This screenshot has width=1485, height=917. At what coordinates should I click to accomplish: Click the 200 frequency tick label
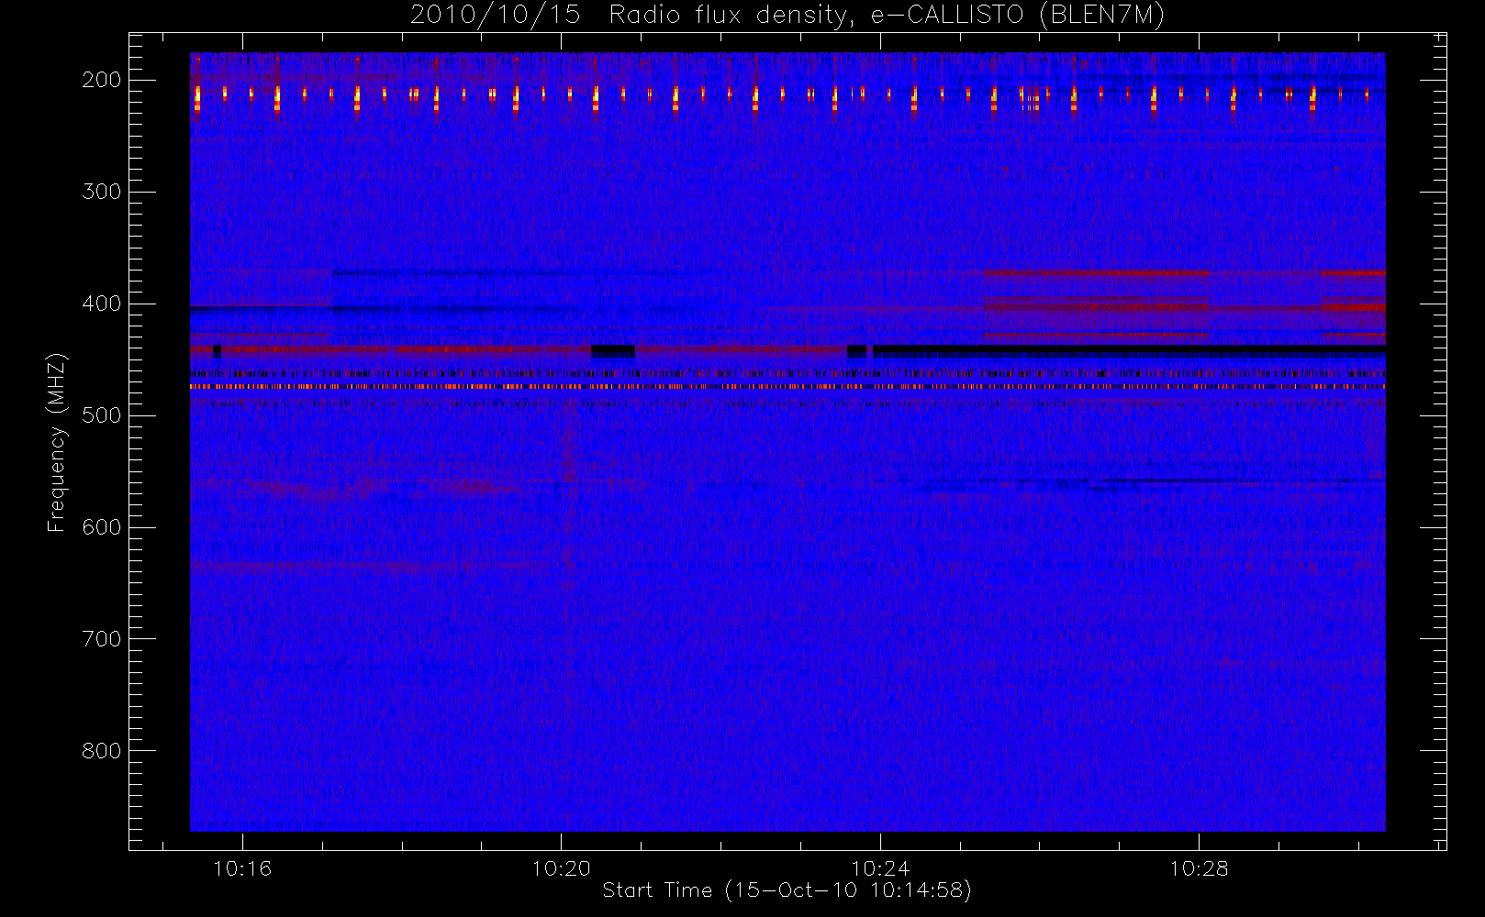click(x=101, y=80)
